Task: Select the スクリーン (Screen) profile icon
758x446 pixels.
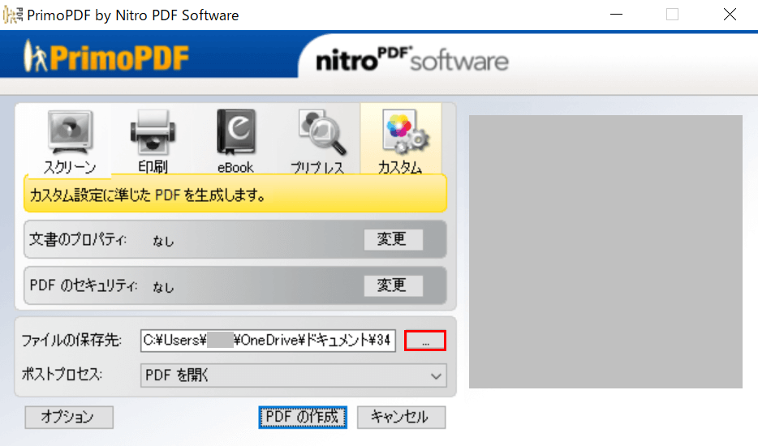Action: tap(70, 141)
